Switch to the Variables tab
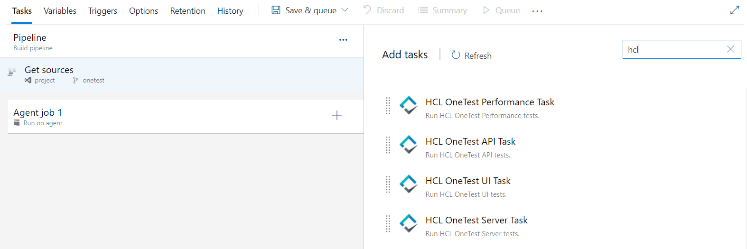 (60, 10)
